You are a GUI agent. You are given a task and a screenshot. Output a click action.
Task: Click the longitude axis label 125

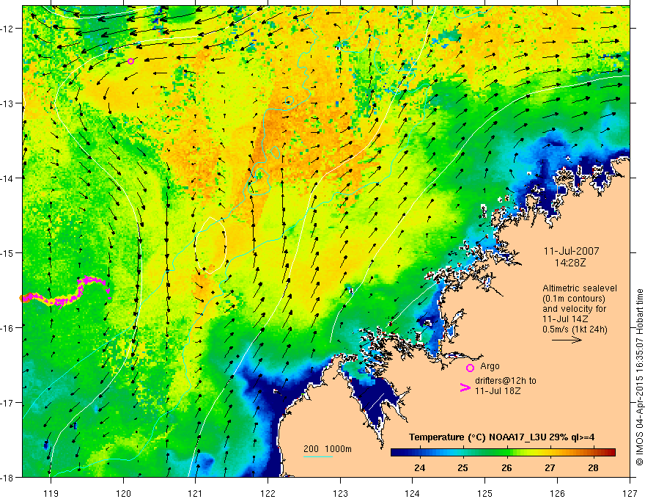[484, 493]
